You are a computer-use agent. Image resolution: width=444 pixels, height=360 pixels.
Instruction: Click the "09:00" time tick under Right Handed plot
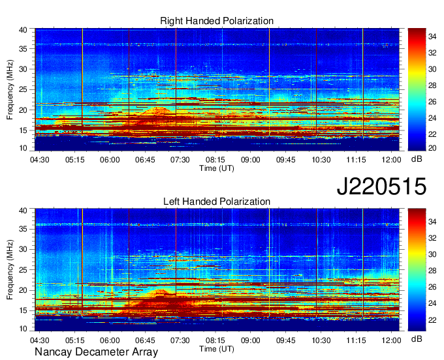[251, 160]
